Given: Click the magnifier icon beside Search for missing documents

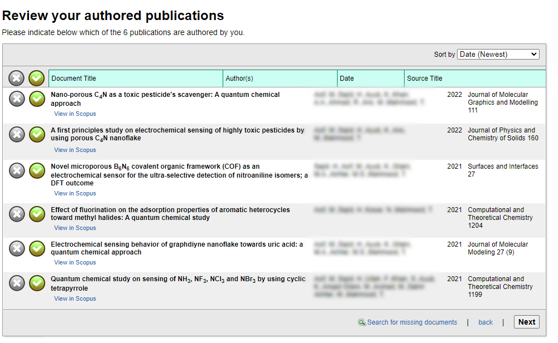Looking at the screenshot, I should [x=362, y=322].
